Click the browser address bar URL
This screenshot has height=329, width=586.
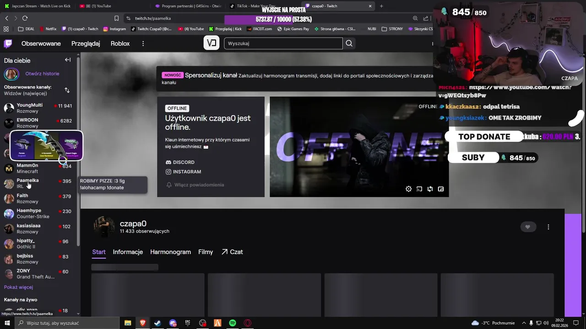click(153, 18)
